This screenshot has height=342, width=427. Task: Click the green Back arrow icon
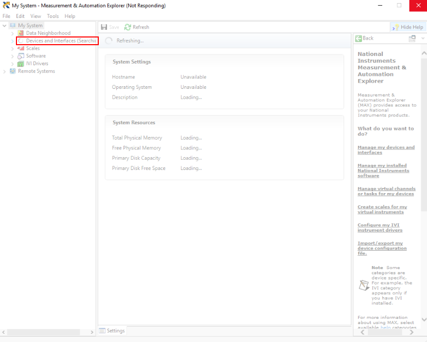pos(359,39)
